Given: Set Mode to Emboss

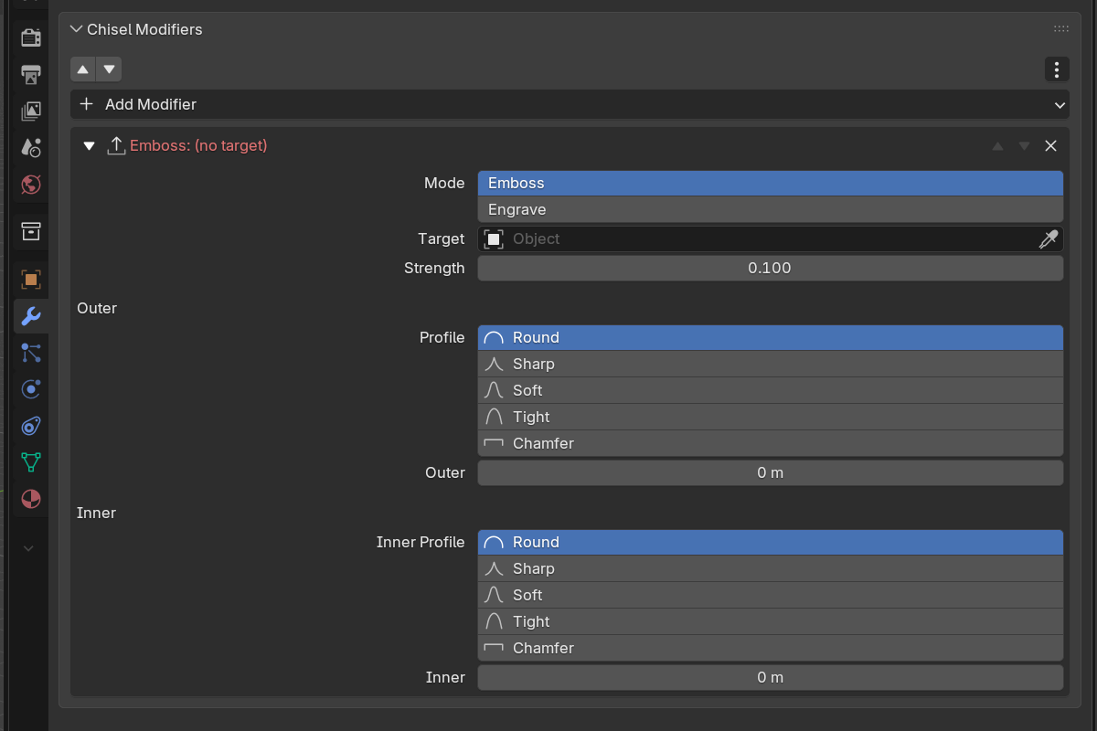Looking at the screenshot, I should (x=771, y=183).
